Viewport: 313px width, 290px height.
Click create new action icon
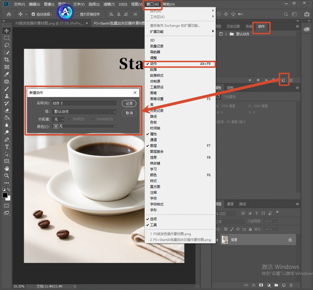click(283, 80)
